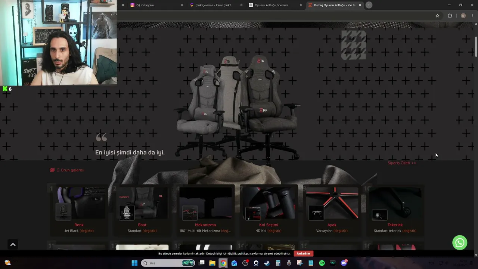The height and width of the screenshot is (269, 478).
Task: Click the scroll-to-top arrow button
Action: 13,244
